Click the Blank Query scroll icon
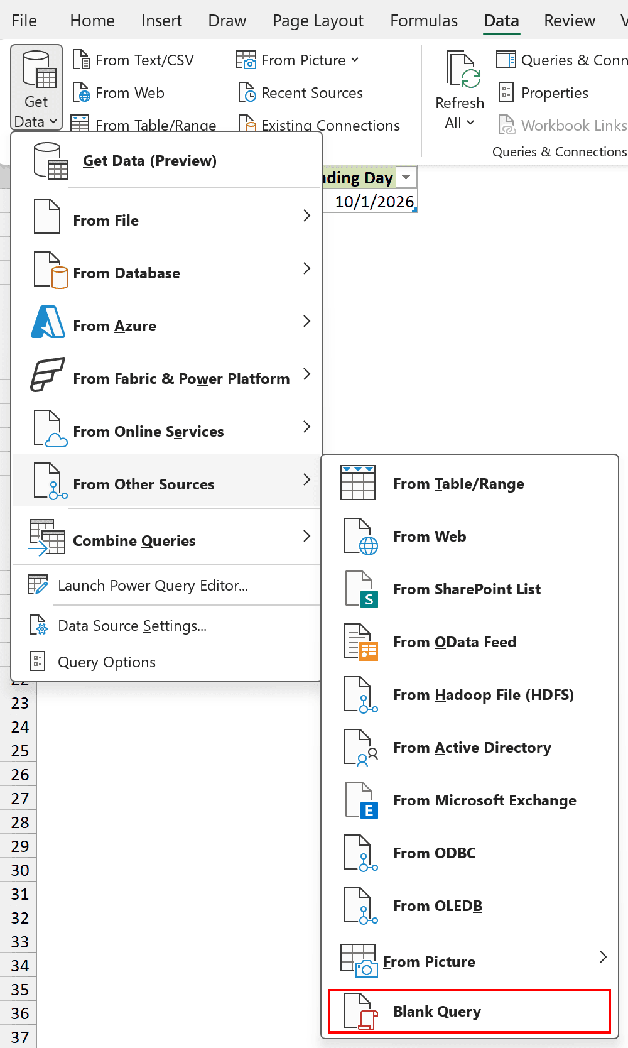Viewport: 628px width, 1048px height. click(361, 1012)
